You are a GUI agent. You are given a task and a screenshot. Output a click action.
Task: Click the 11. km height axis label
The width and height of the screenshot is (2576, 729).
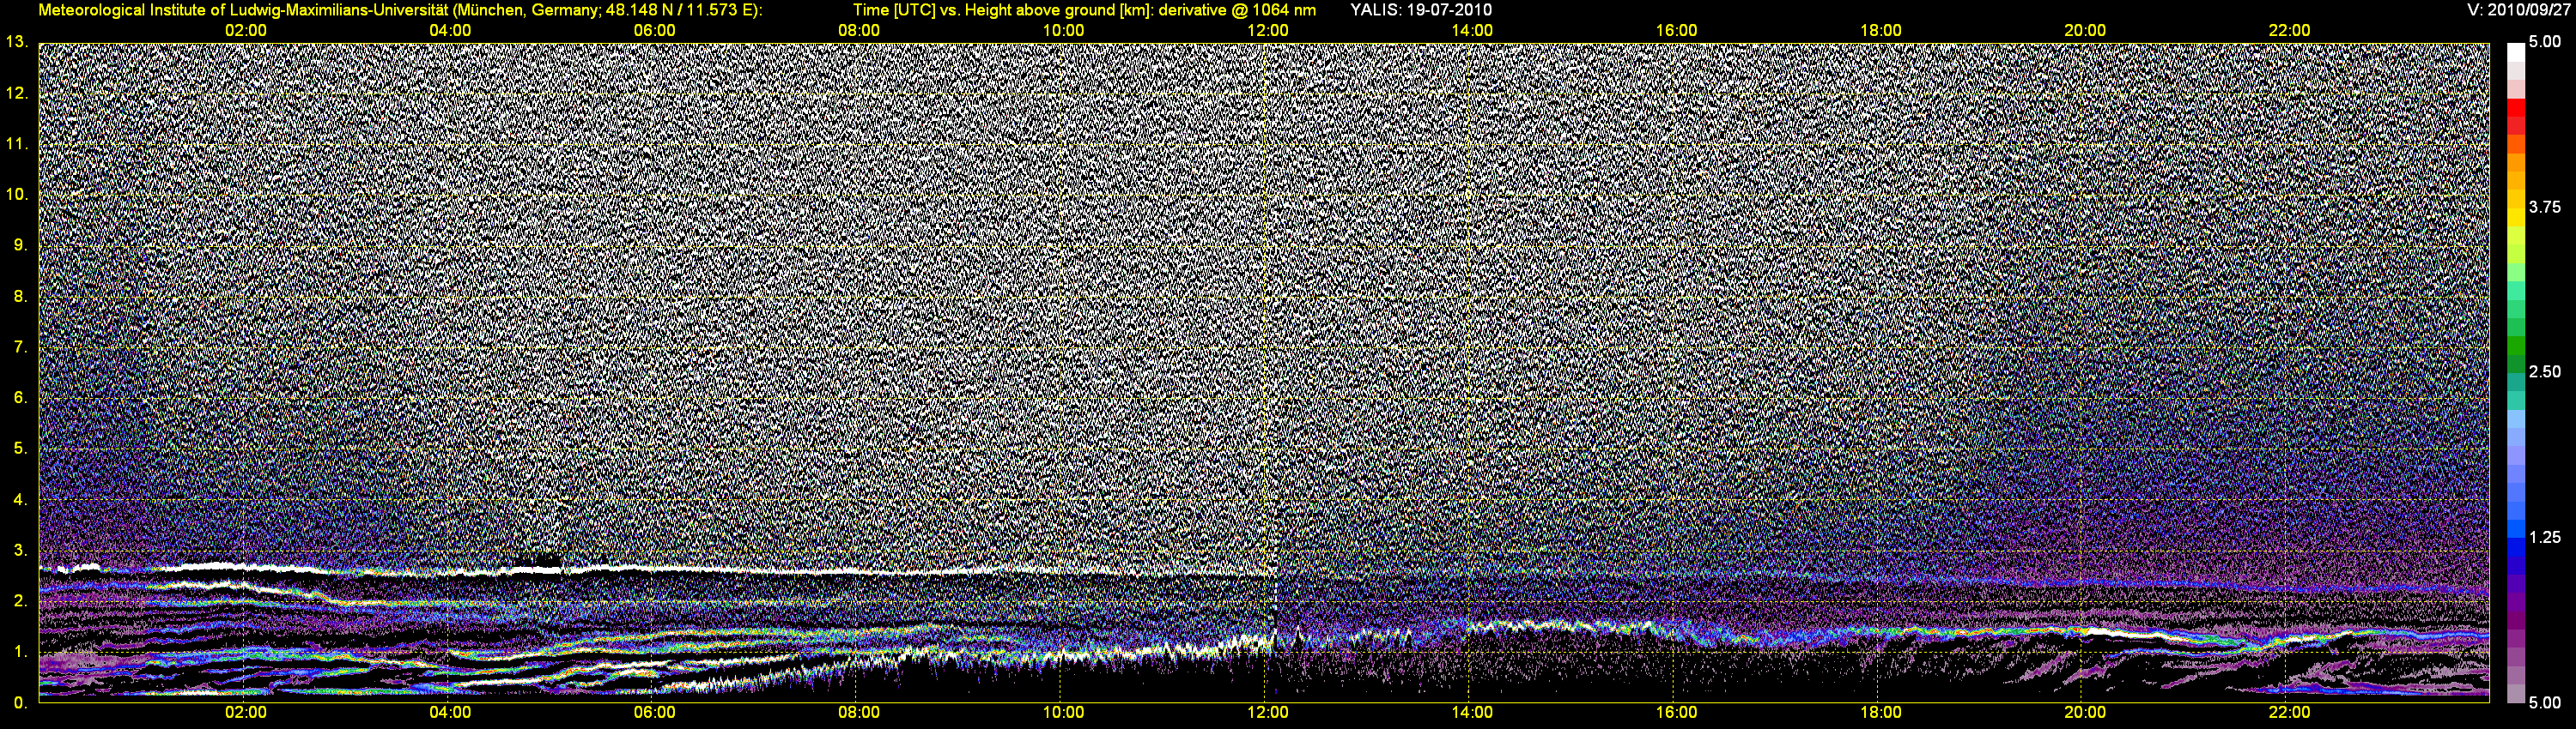[x=17, y=144]
